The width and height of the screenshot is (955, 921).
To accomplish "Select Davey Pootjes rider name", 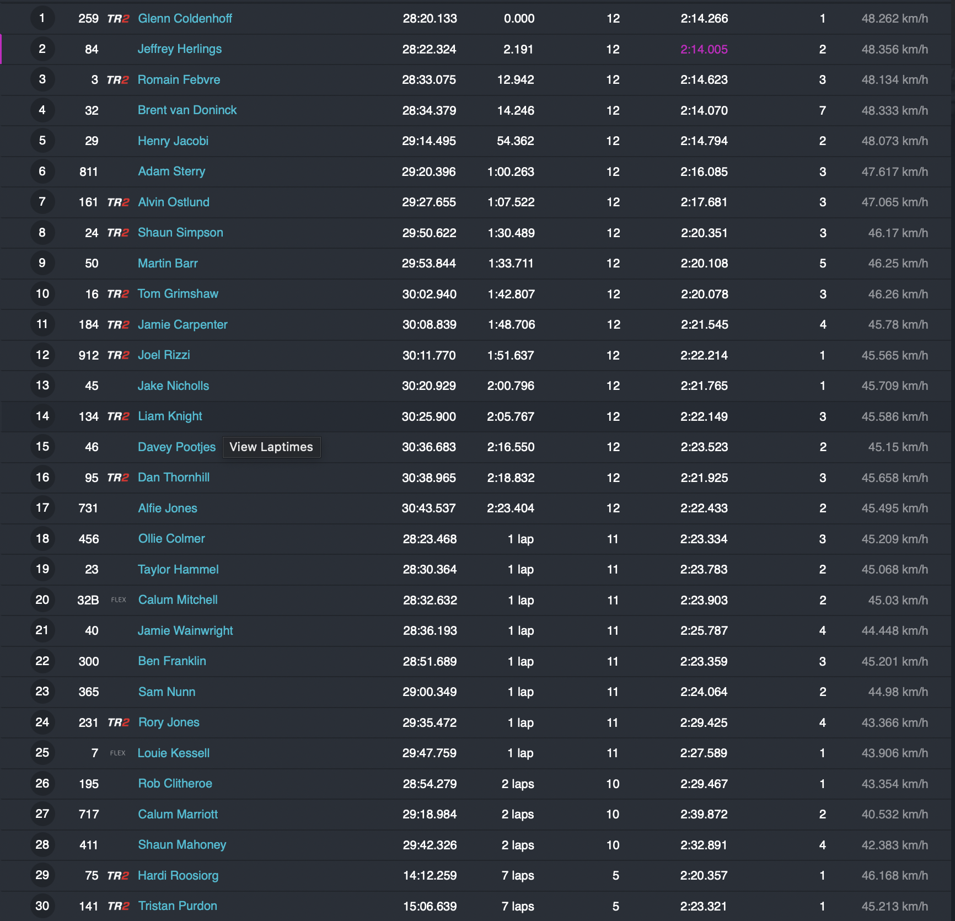I will (176, 447).
